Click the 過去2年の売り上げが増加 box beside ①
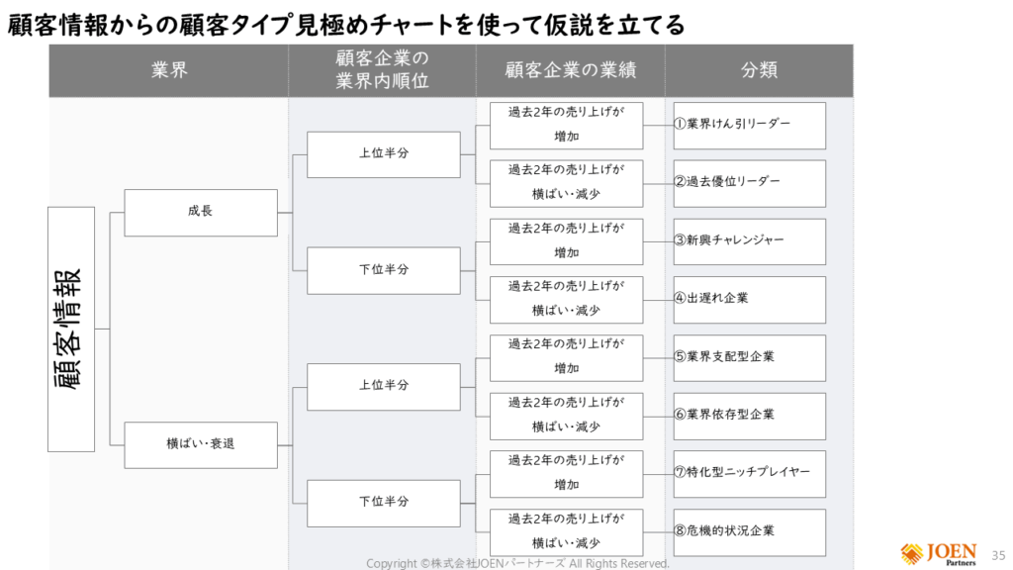The height and width of the screenshot is (570, 1013). [566, 125]
